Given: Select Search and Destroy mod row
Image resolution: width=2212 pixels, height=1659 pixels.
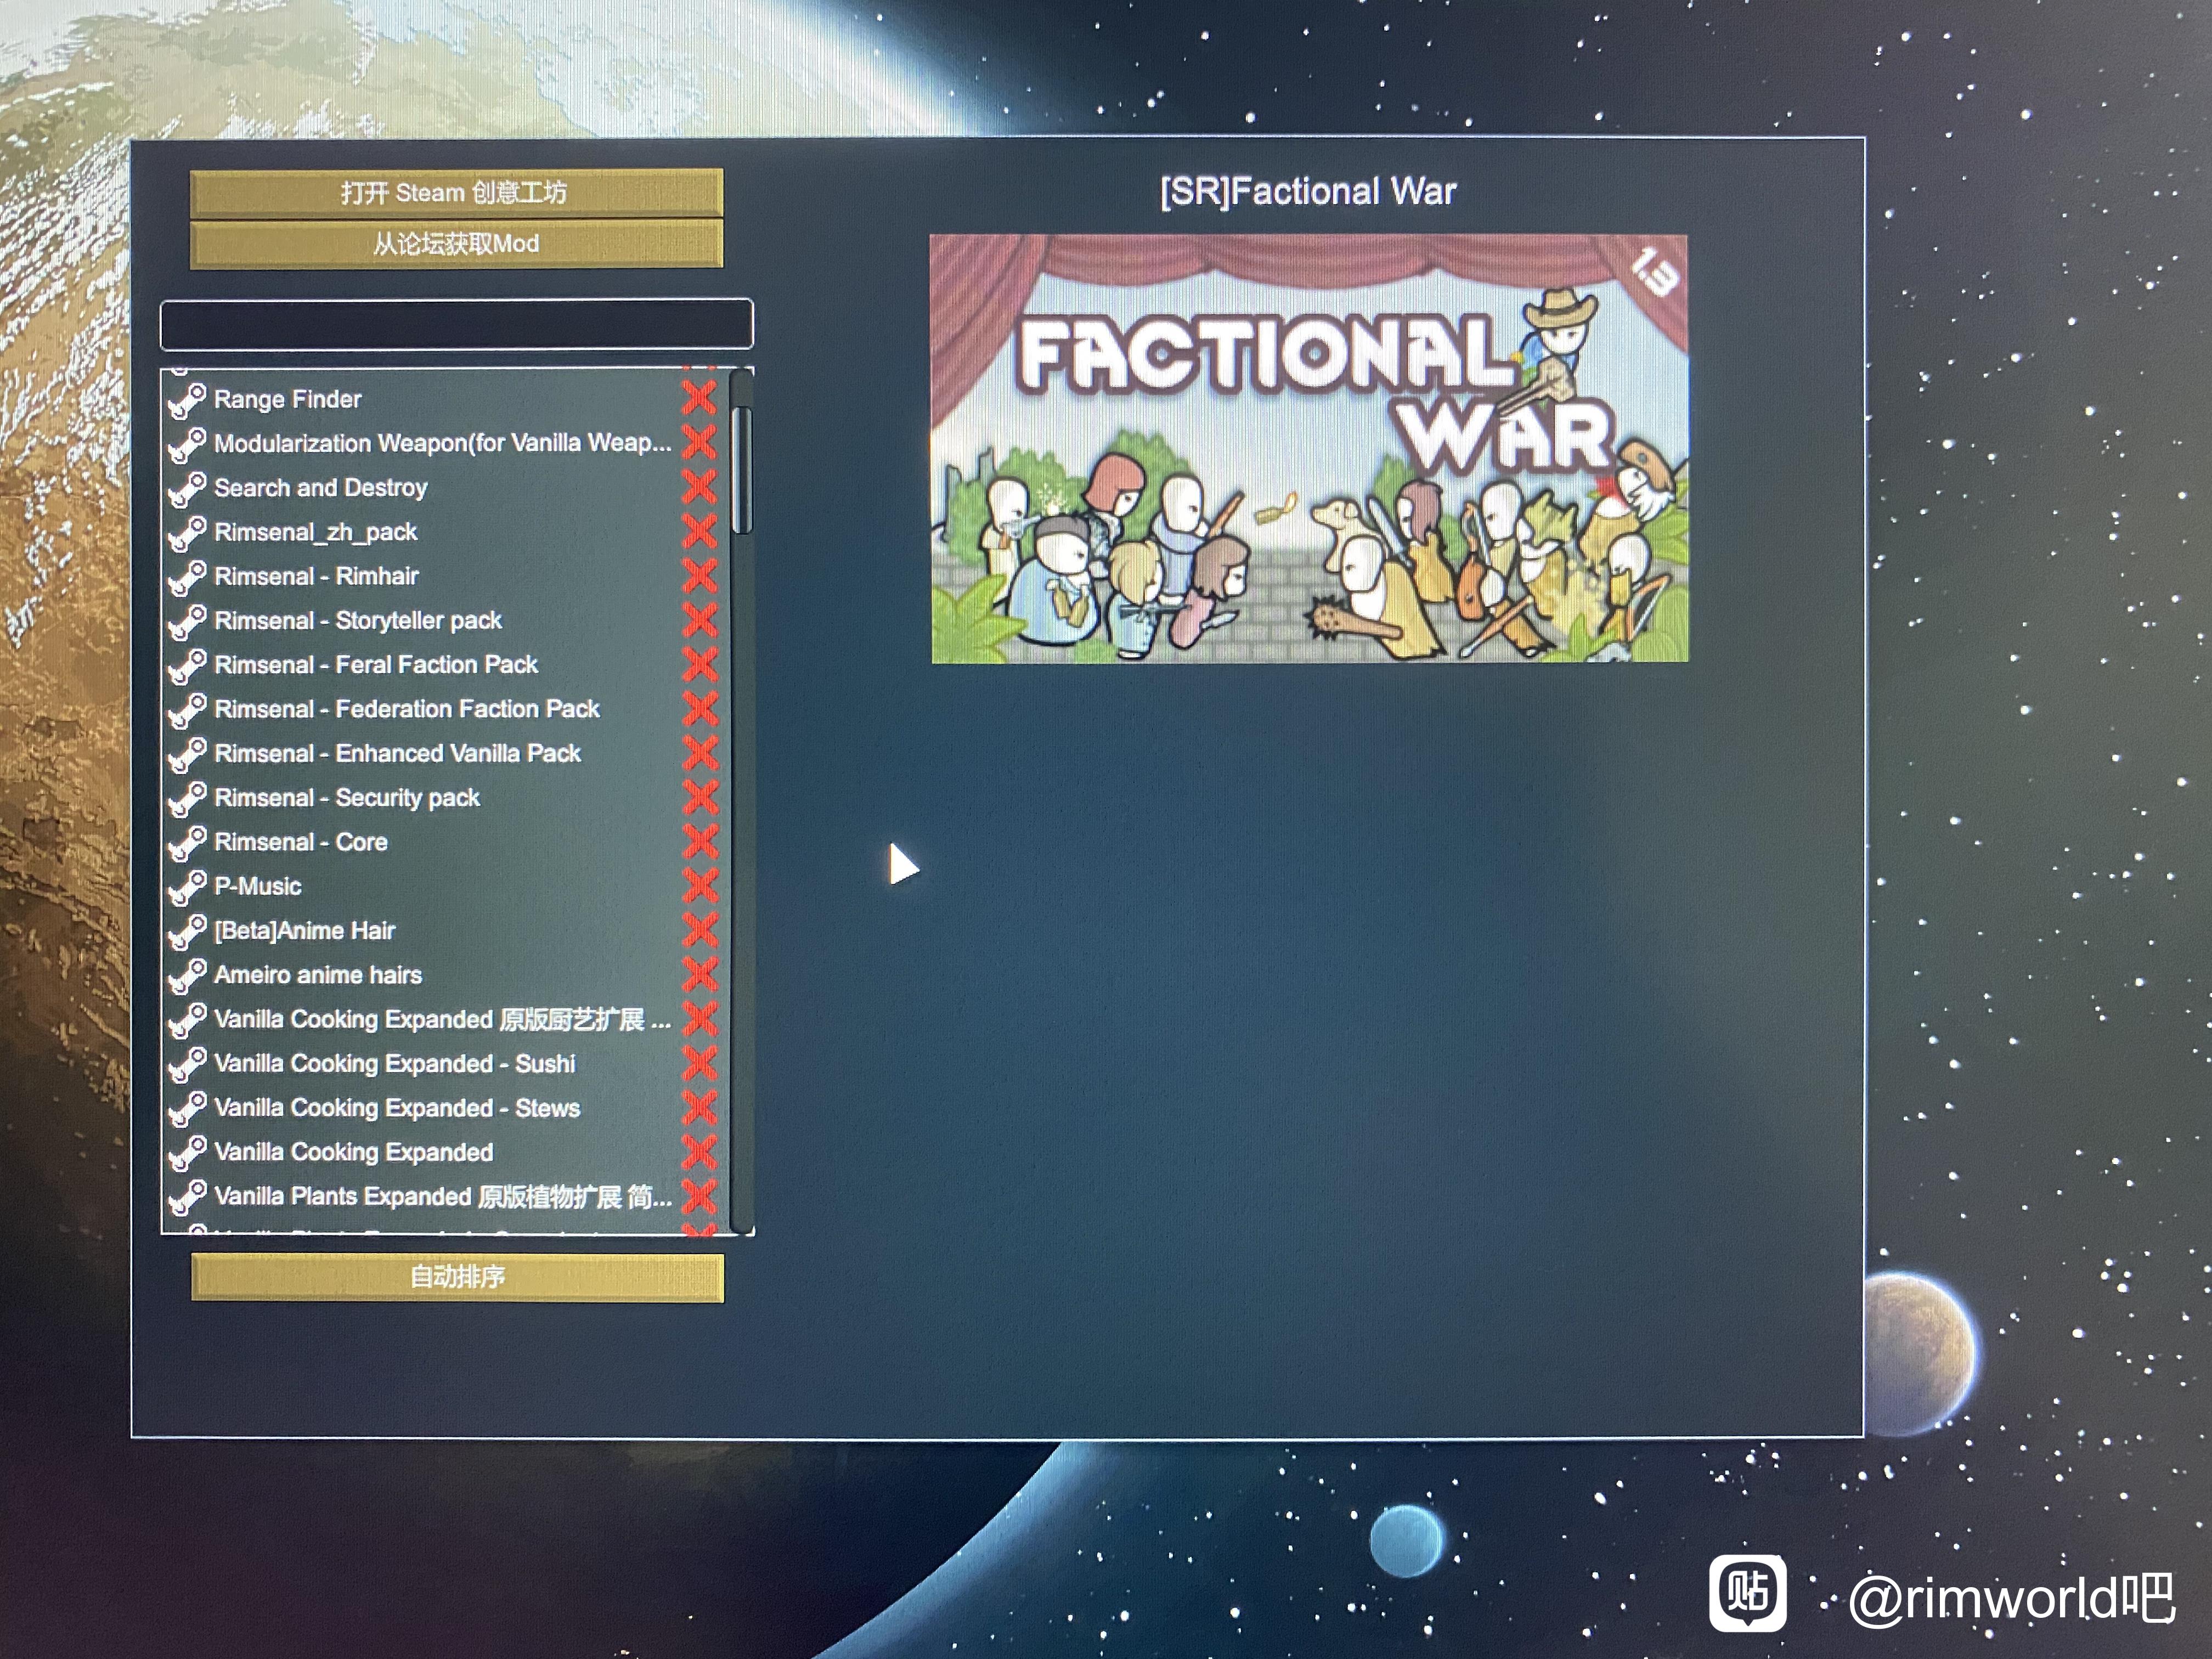Looking at the screenshot, I should coord(446,488).
